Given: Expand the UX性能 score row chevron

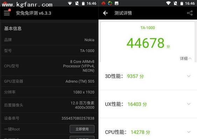Looking at the screenshot, I should coord(189,104).
